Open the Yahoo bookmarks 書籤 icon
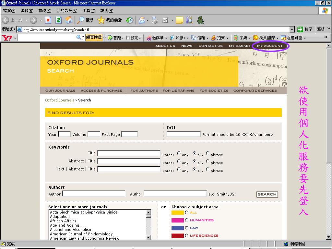Screen dimensions: 332x249 tap(110, 38)
